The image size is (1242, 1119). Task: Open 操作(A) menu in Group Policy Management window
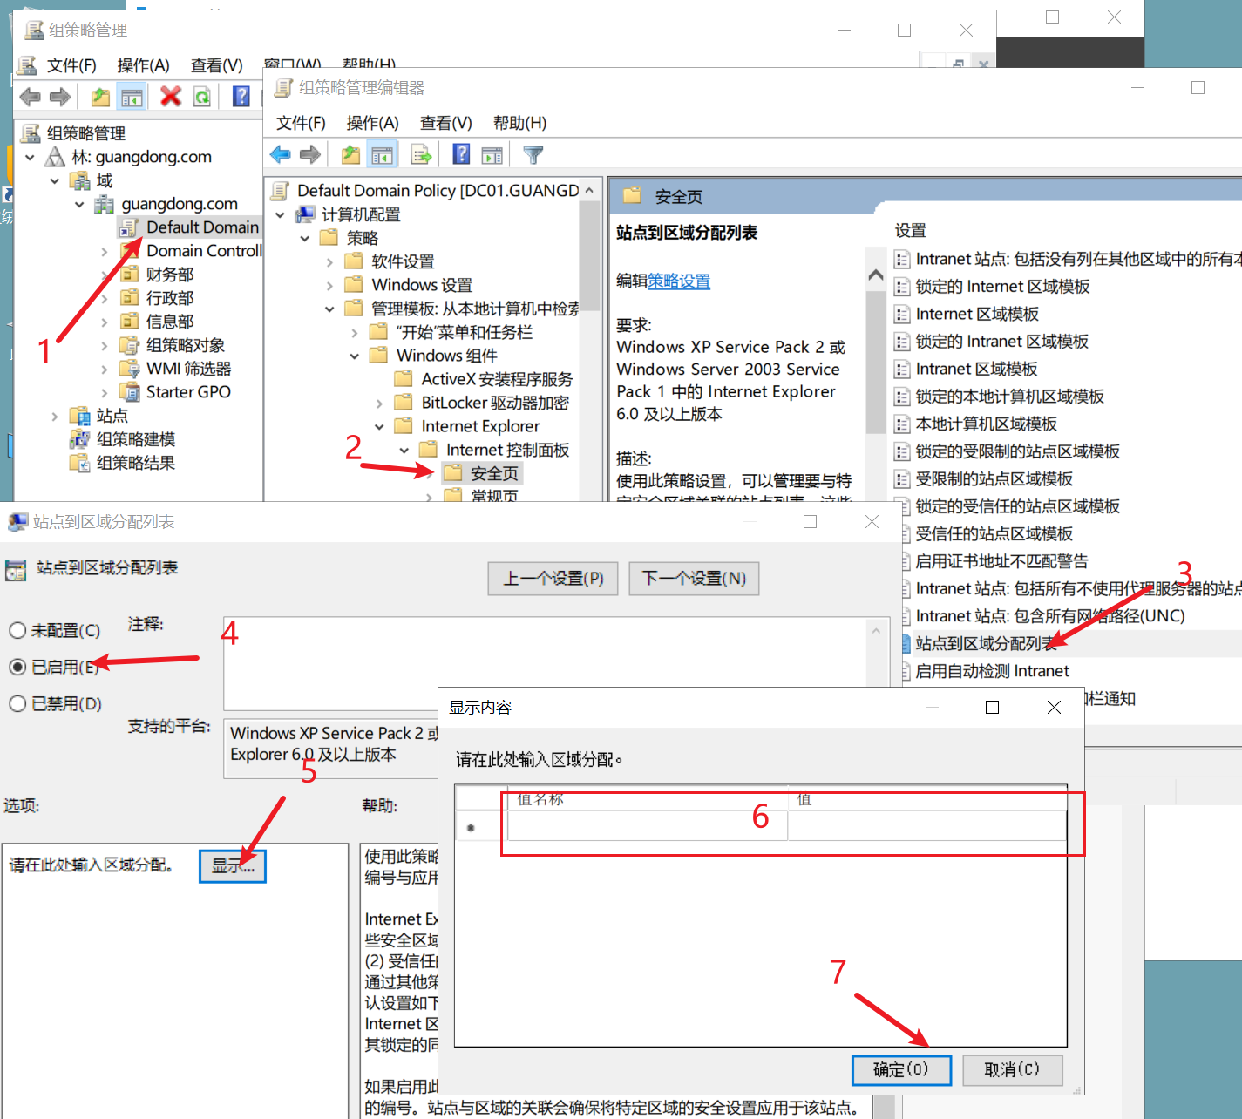point(144,65)
